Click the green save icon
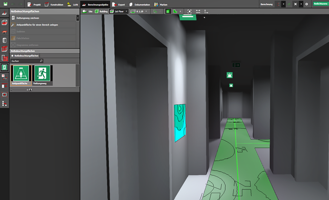Image resolution: width=329 pixels, height=200 pixels. (x=4, y=4)
